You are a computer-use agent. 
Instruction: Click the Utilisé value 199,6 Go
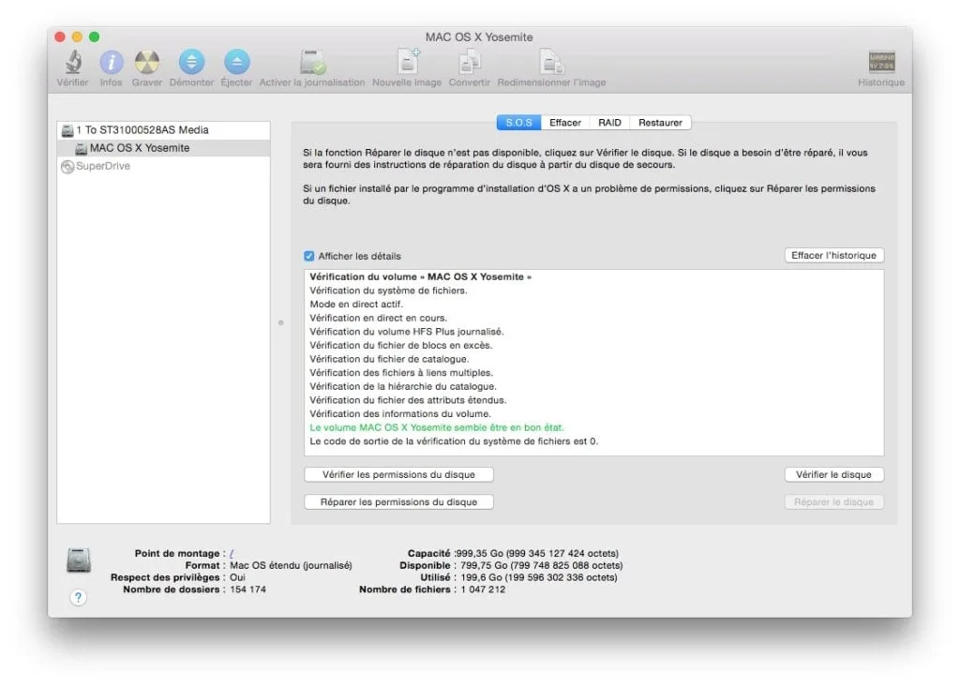pos(539,577)
